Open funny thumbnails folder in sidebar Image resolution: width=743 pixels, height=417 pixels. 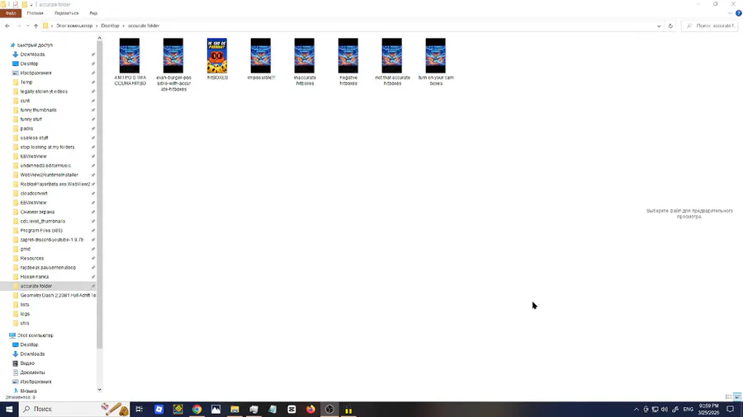click(38, 110)
